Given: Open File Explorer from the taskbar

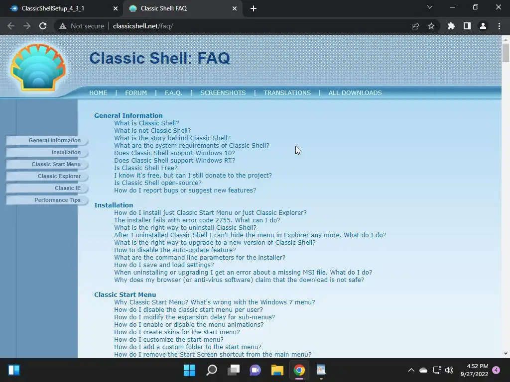Looking at the screenshot, I should click(277, 370).
